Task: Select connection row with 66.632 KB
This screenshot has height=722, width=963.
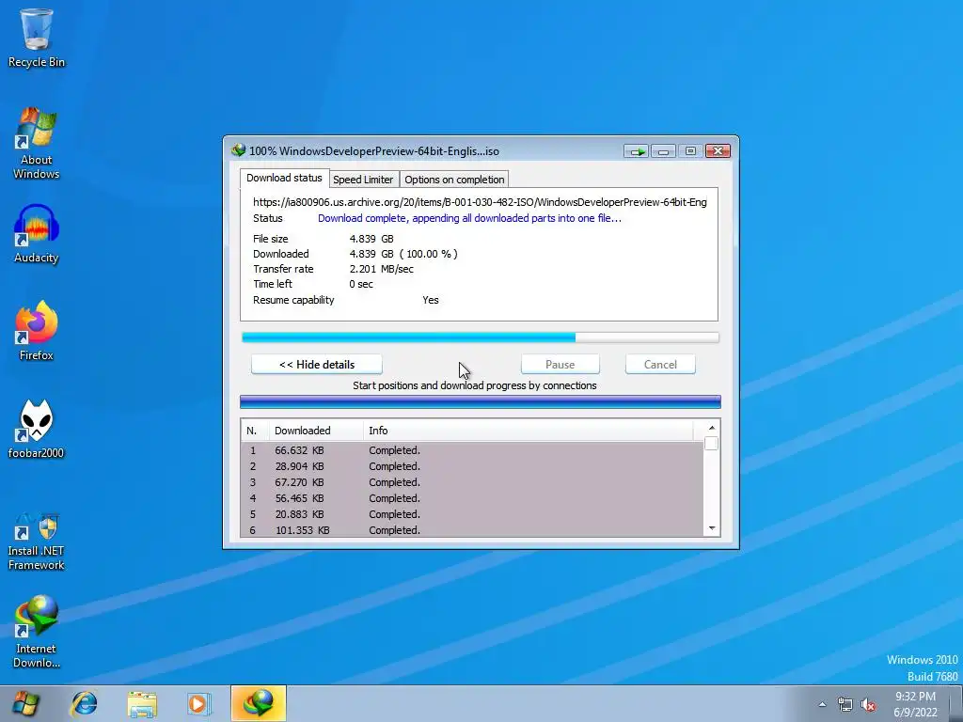Action: pyautogui.click(x=472, y=450)
